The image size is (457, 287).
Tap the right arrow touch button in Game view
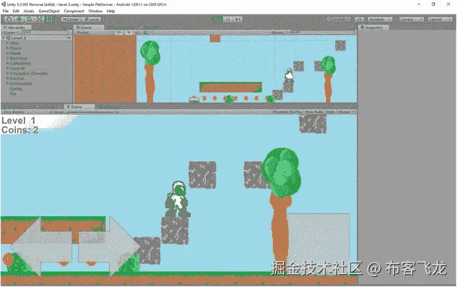click(x=109, y=246)
